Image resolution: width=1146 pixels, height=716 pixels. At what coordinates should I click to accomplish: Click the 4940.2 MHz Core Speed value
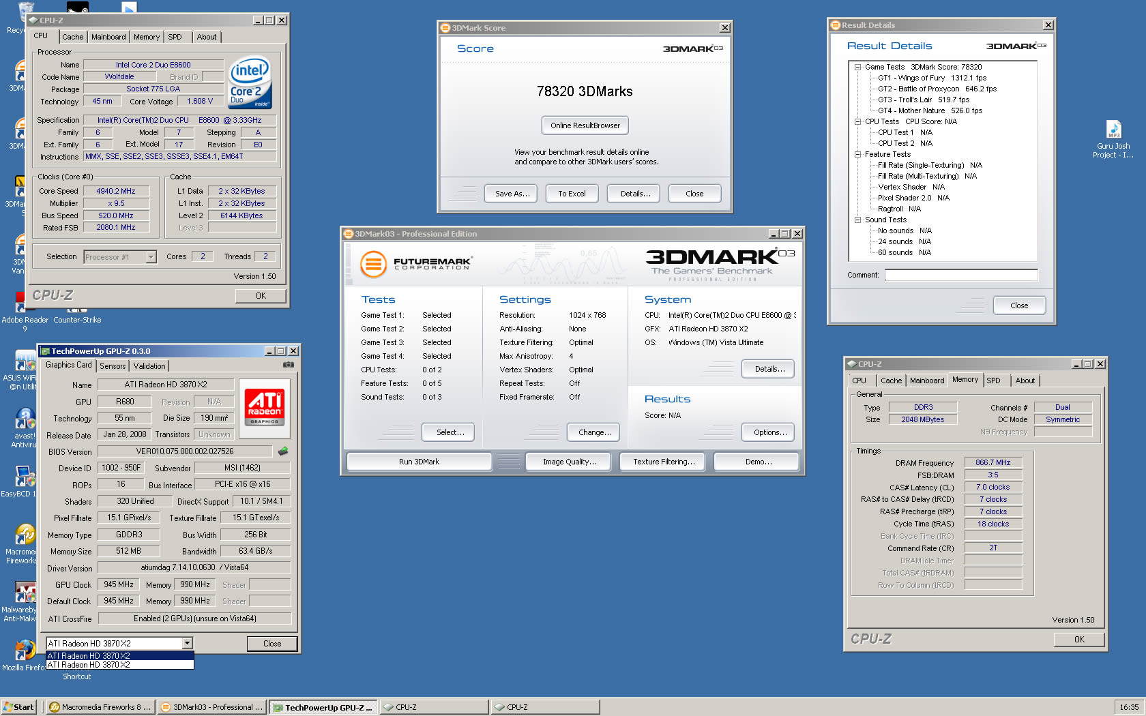[x=115, y=191]
